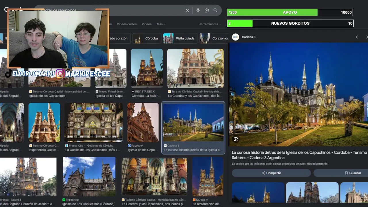Image resolution: width=368 pixels, height=207 pixels.
Task: Click the magnifying glass search icon
Action: [x=215, y=10]
